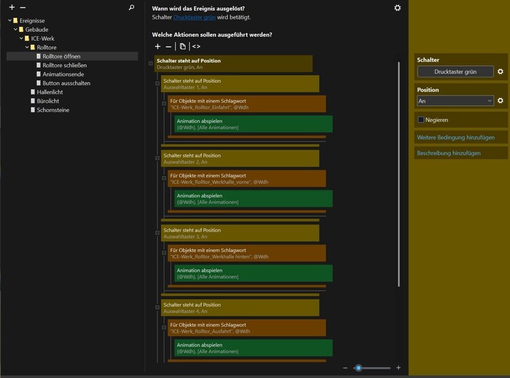Select the Auswahltaster 1 condition block
The height and width of the screenshot is (378, 510).
(x=240, y=84)
